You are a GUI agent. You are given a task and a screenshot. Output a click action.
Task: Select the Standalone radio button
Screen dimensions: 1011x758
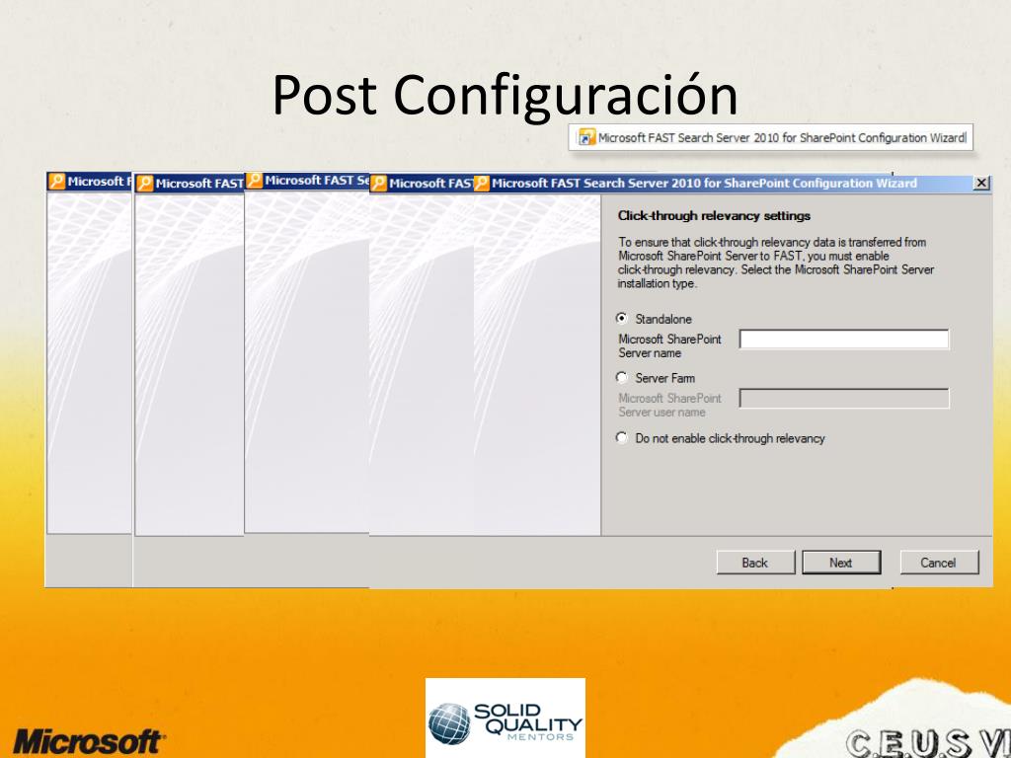pyautogui.click(x=622, y=319)
